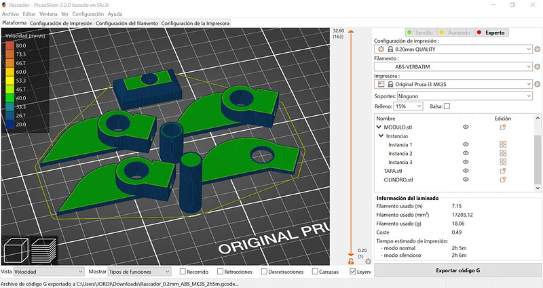
Task: Click edit icon for TAPA.stl
Action: click(503, 171)
